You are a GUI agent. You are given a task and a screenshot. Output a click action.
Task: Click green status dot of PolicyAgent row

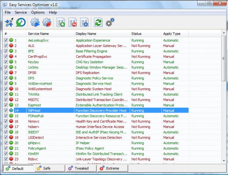11,148
